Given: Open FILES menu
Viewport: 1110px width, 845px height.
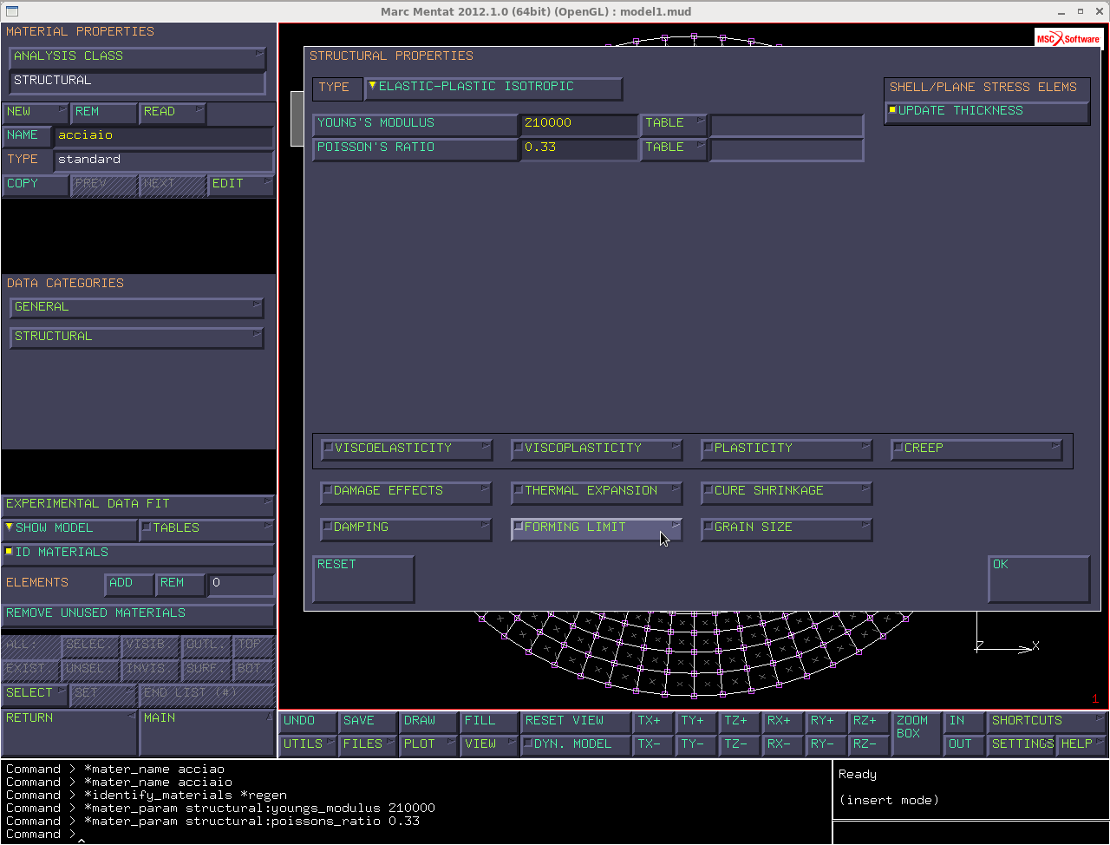Looking at the screenshot, I should pyautogui.click(x=367, y=745).
